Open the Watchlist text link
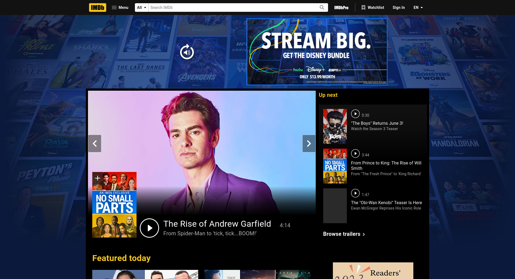Viewport: 515px width, 279px height. pos(376,8)
